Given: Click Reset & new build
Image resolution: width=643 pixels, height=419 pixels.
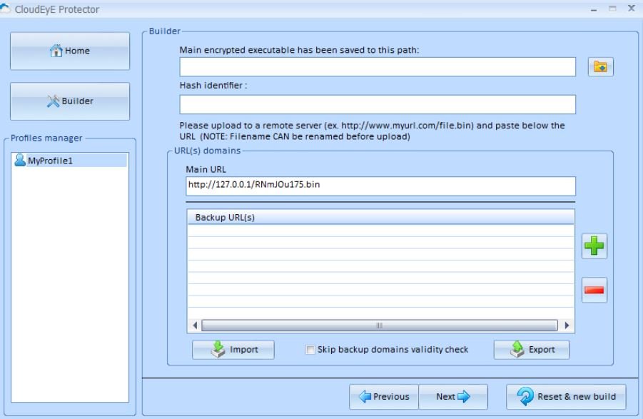Looking at the screenshot, I should pos(566,396).
